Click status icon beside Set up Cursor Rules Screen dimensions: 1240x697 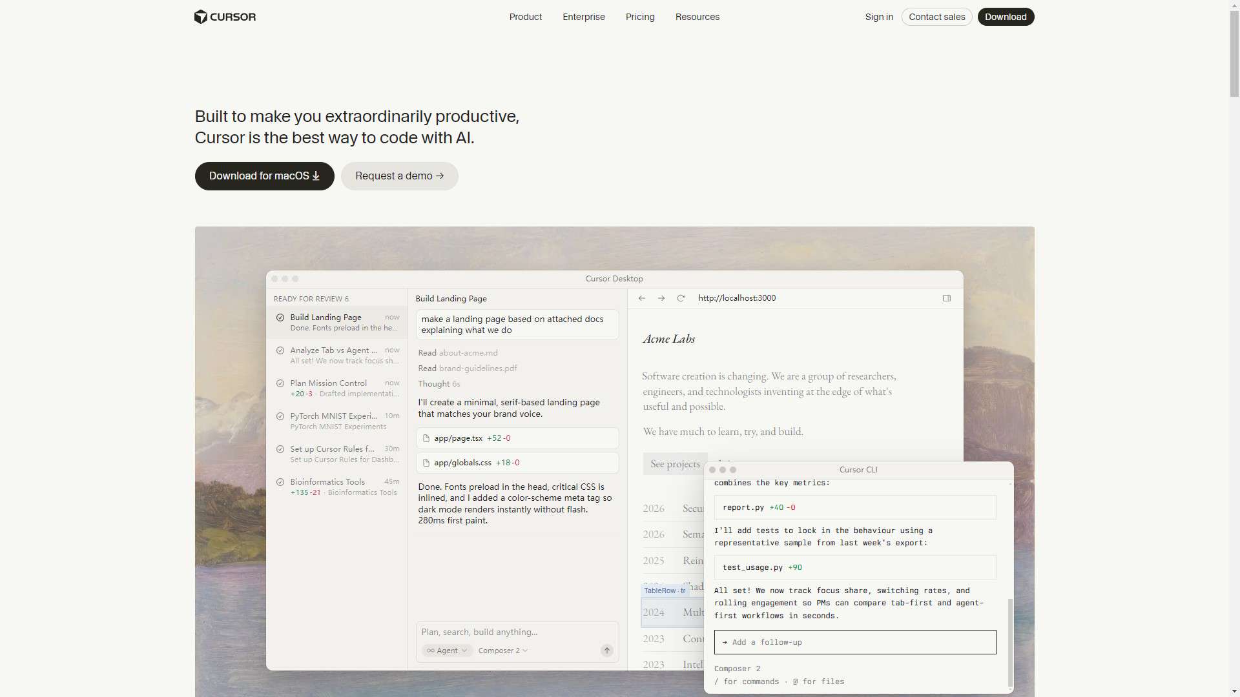point(280,449)
